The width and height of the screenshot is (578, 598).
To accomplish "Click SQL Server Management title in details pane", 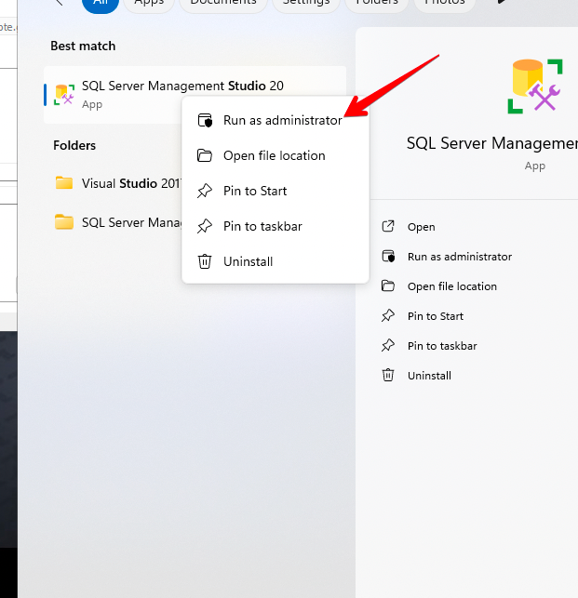I will [x=492, y=144].
